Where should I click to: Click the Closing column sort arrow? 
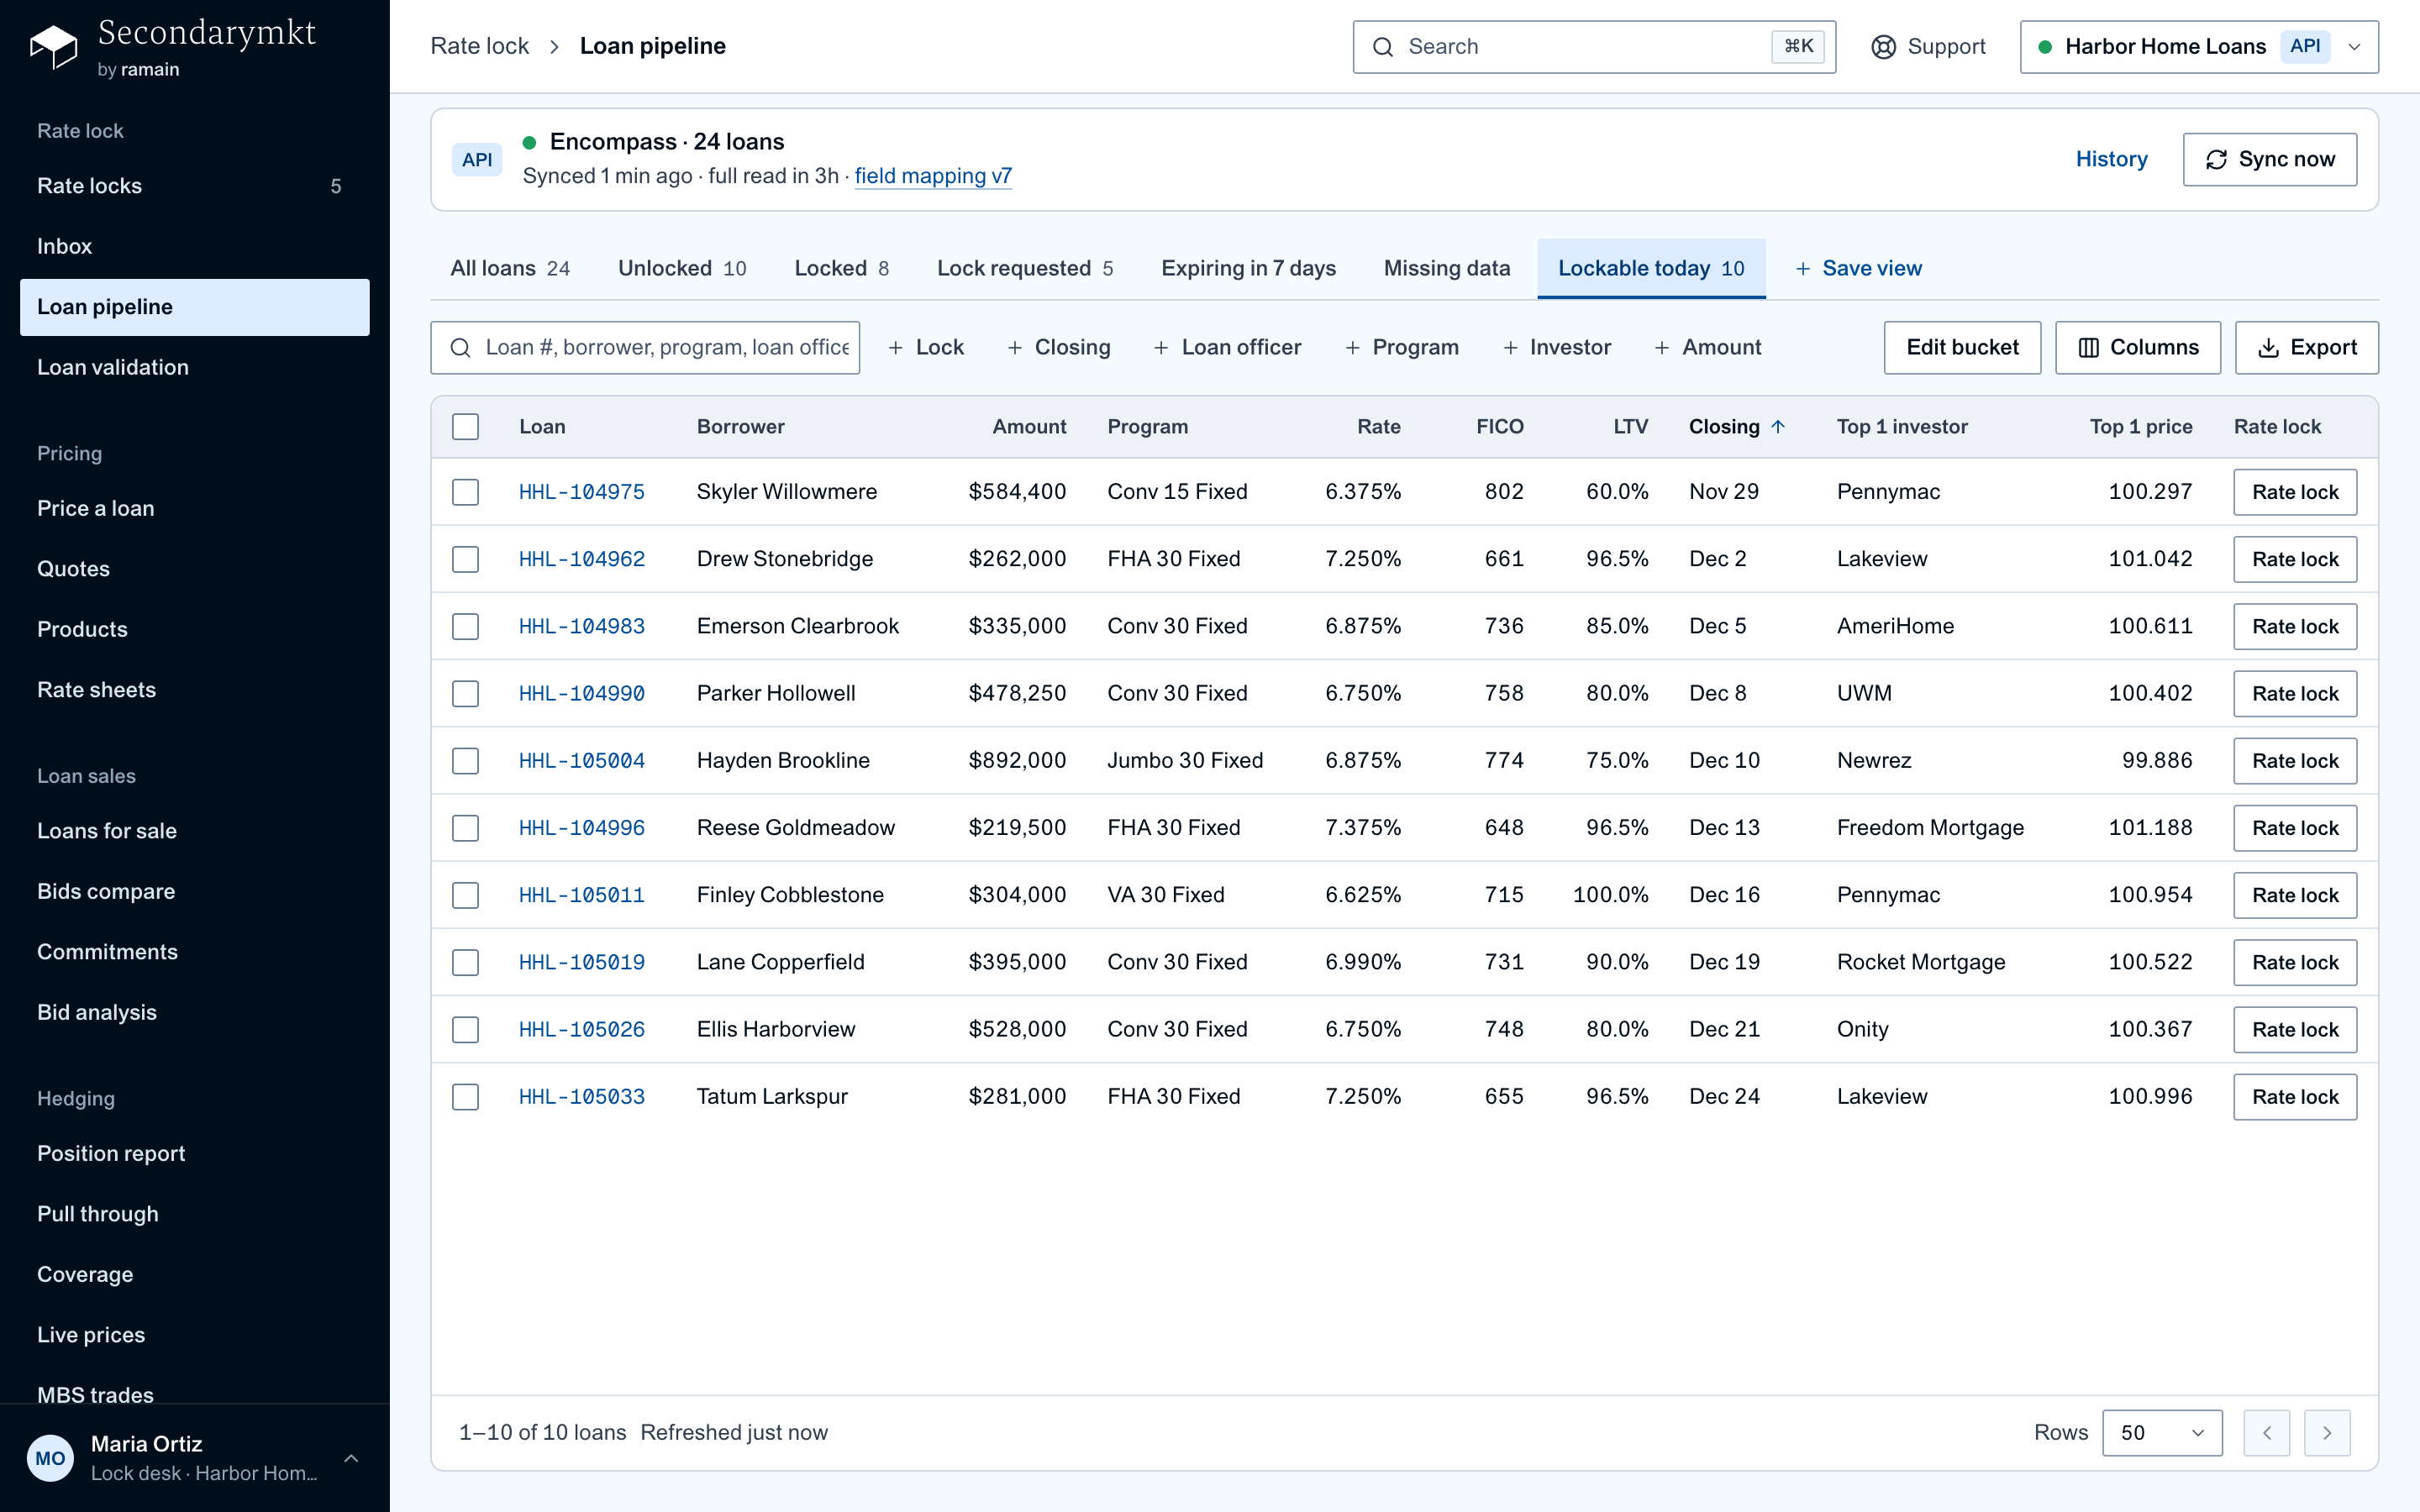point(1778,427)
